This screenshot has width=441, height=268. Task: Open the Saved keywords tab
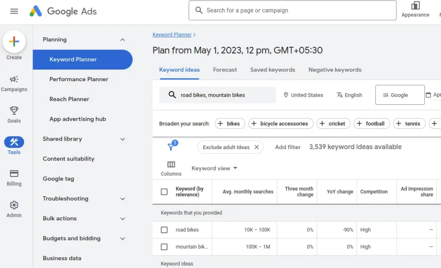click(273, 70)
